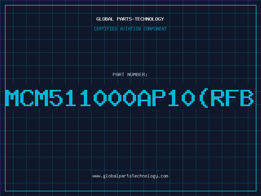This screenshot has width=261, height=196.
Task: Select the large MCM511000AP10(RFB part number
Action: [130, 98]
